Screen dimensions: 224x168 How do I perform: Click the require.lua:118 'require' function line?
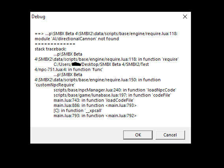pyautogui.click(x=107, y=59)
